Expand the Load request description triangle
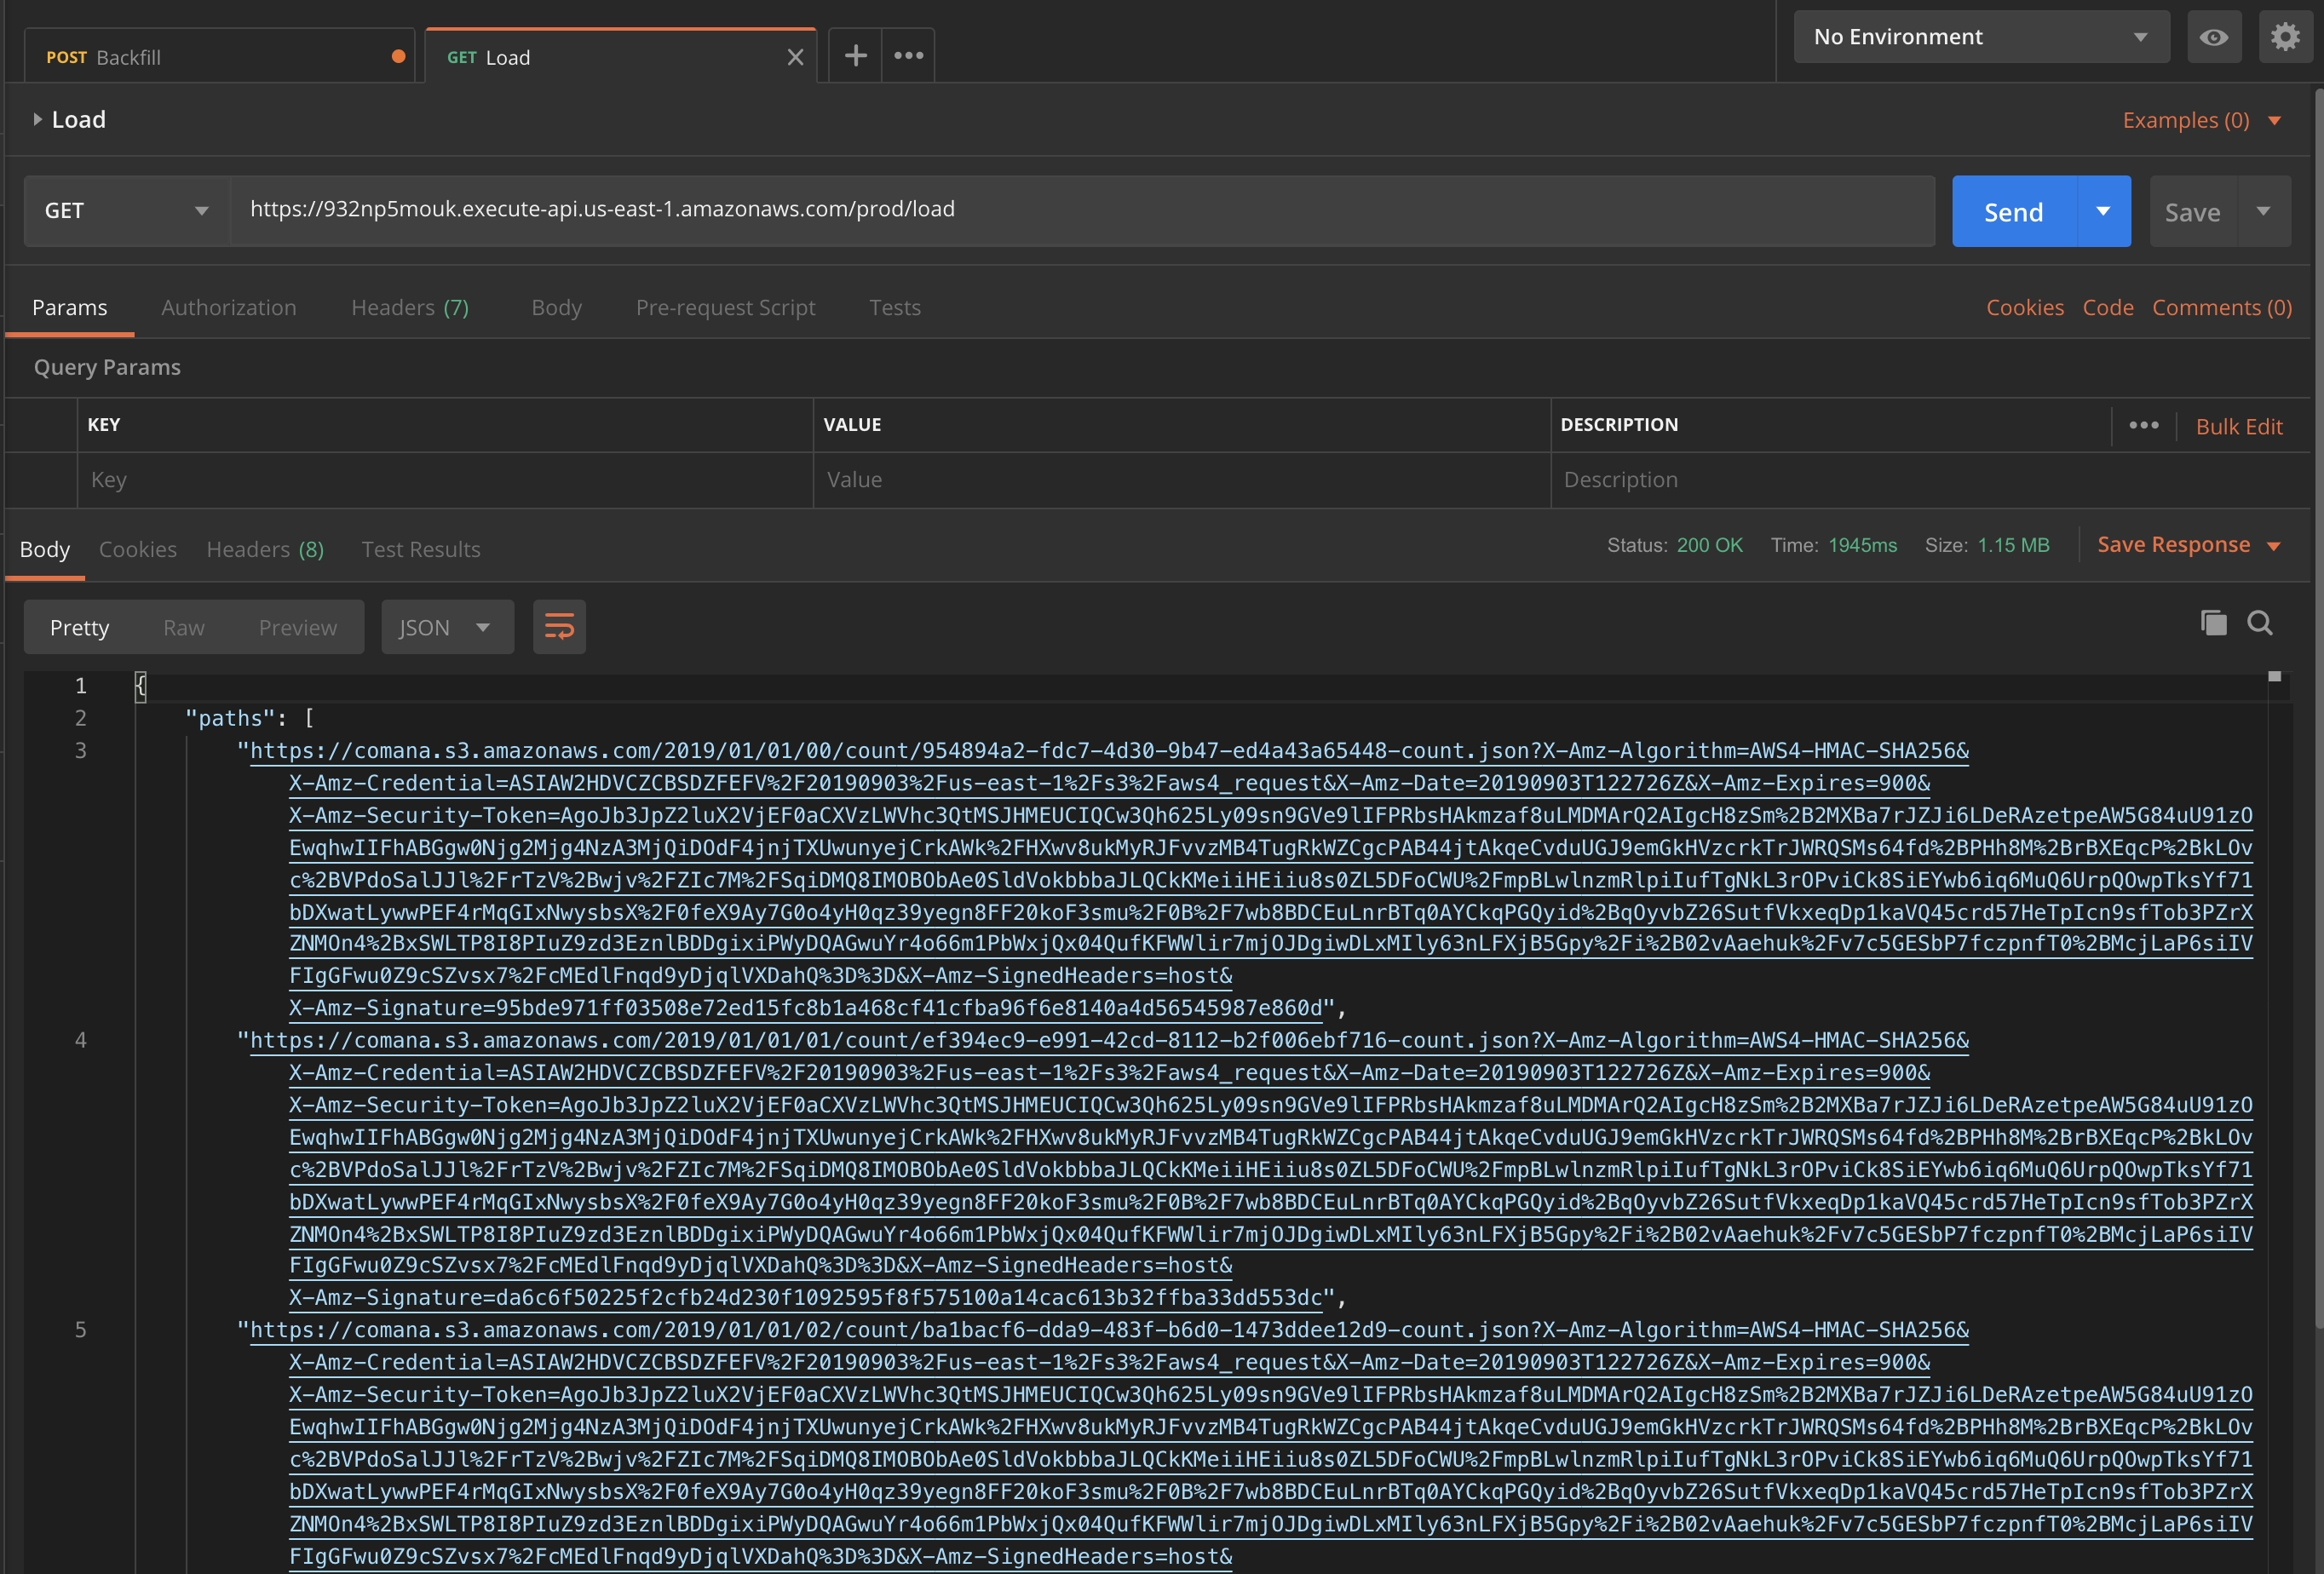Image resolution: width=2324 pixels, height=1574 pixels. (x=37, y=120)
